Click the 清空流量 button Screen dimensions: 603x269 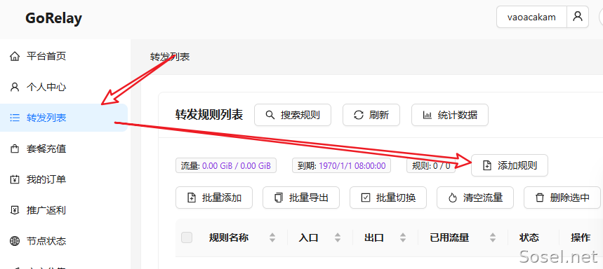[x=475, y=198]
